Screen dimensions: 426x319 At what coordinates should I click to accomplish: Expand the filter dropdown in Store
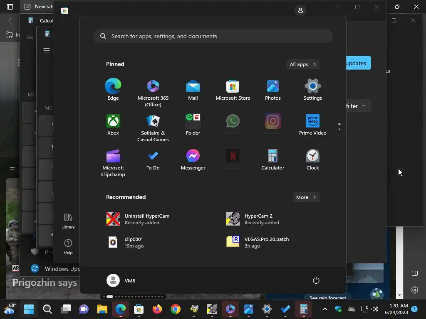point(359,106)
